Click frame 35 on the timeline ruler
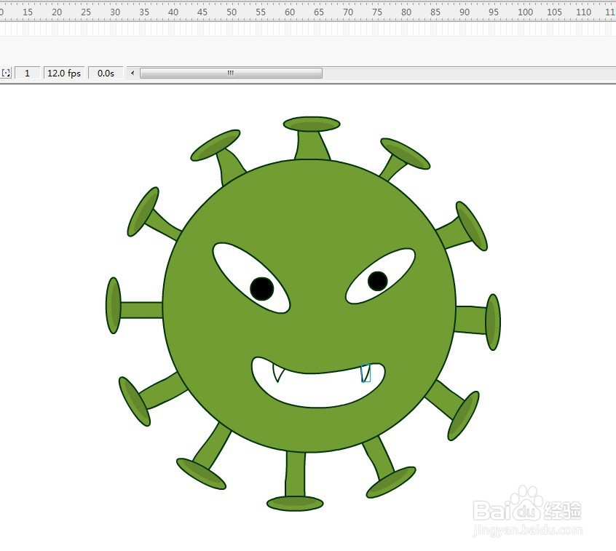 [x=143, y=12]
